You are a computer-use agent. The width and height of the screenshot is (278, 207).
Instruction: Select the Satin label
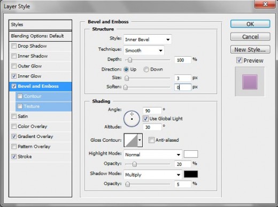coord(23,117)
